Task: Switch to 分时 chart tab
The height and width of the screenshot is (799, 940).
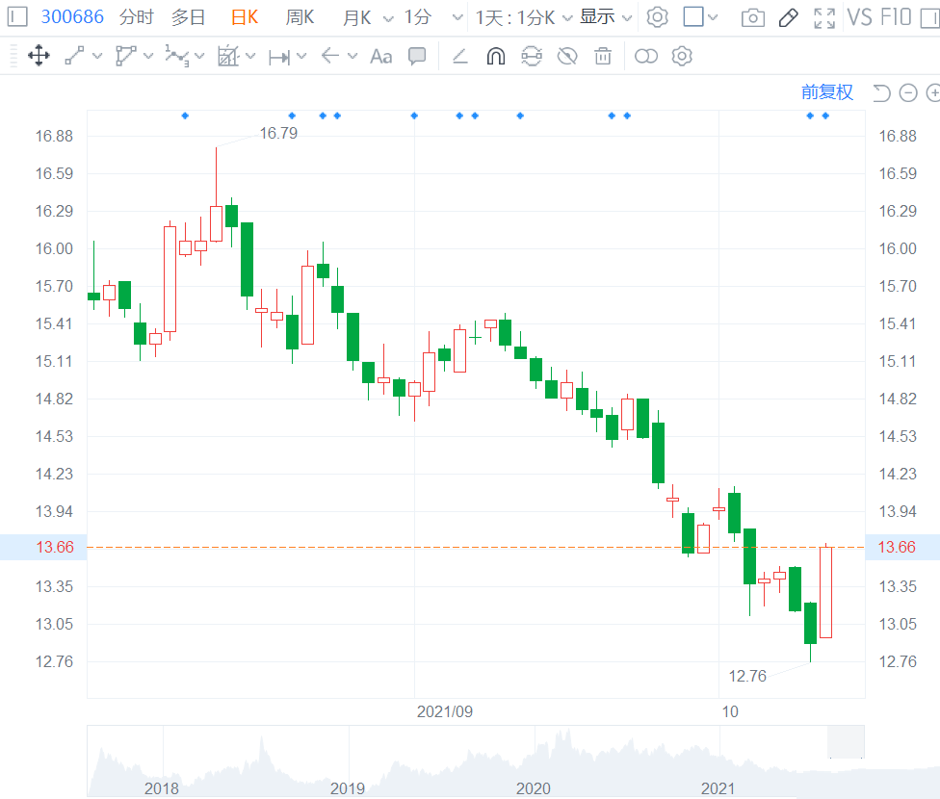Action: pos(136,17)
